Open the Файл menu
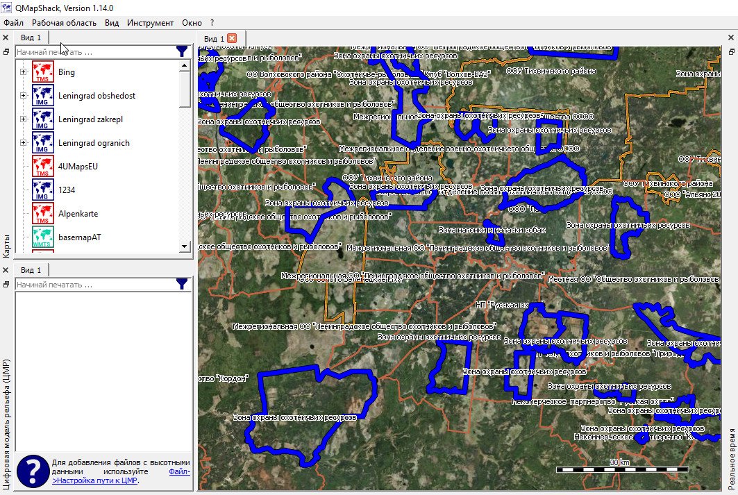738x495 pixels. click(13, 23)
